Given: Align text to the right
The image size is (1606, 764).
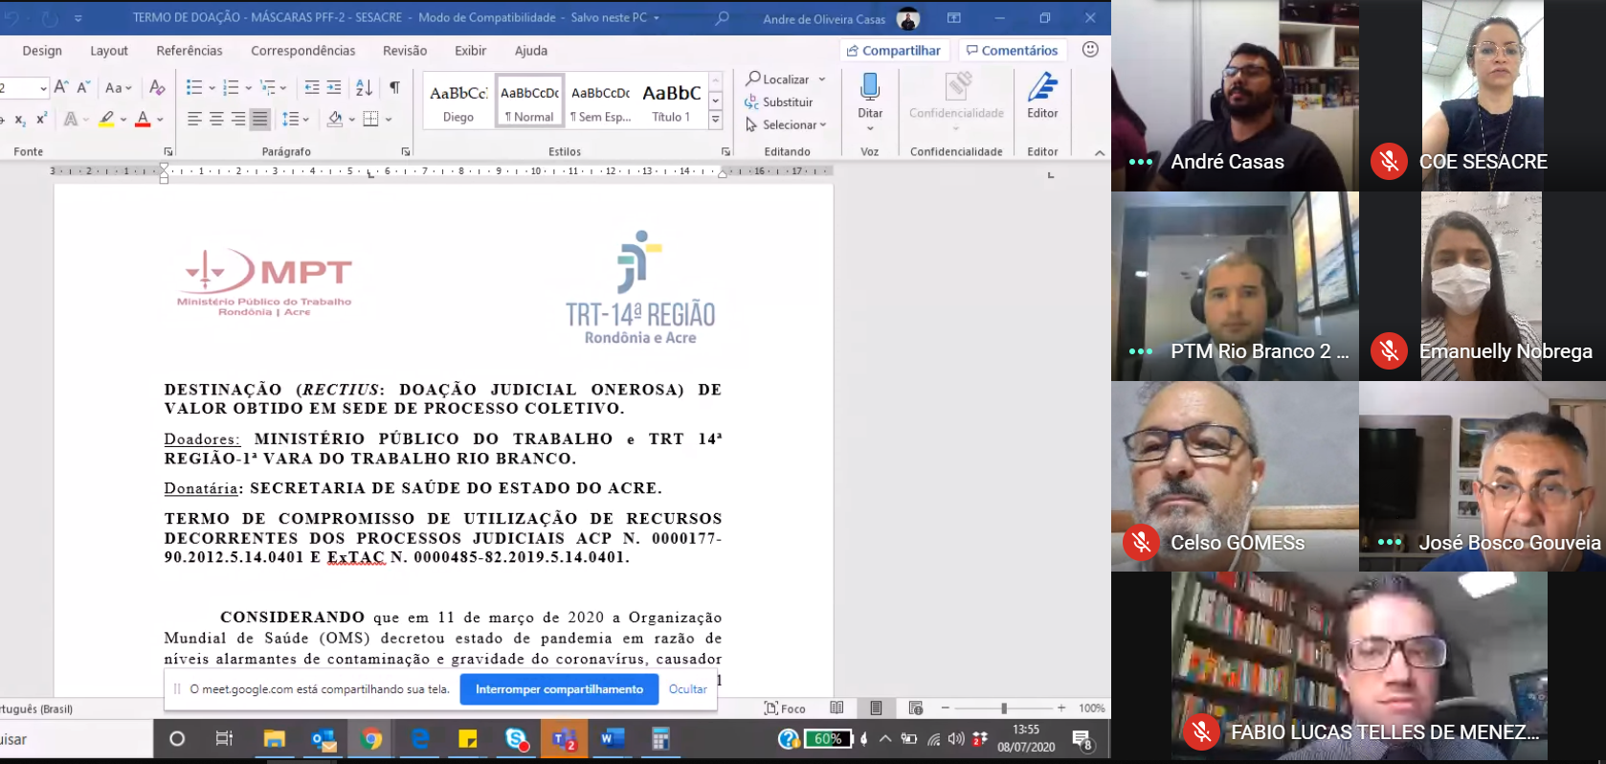Looking at the screenshot, I should click(x=238, y=119).
